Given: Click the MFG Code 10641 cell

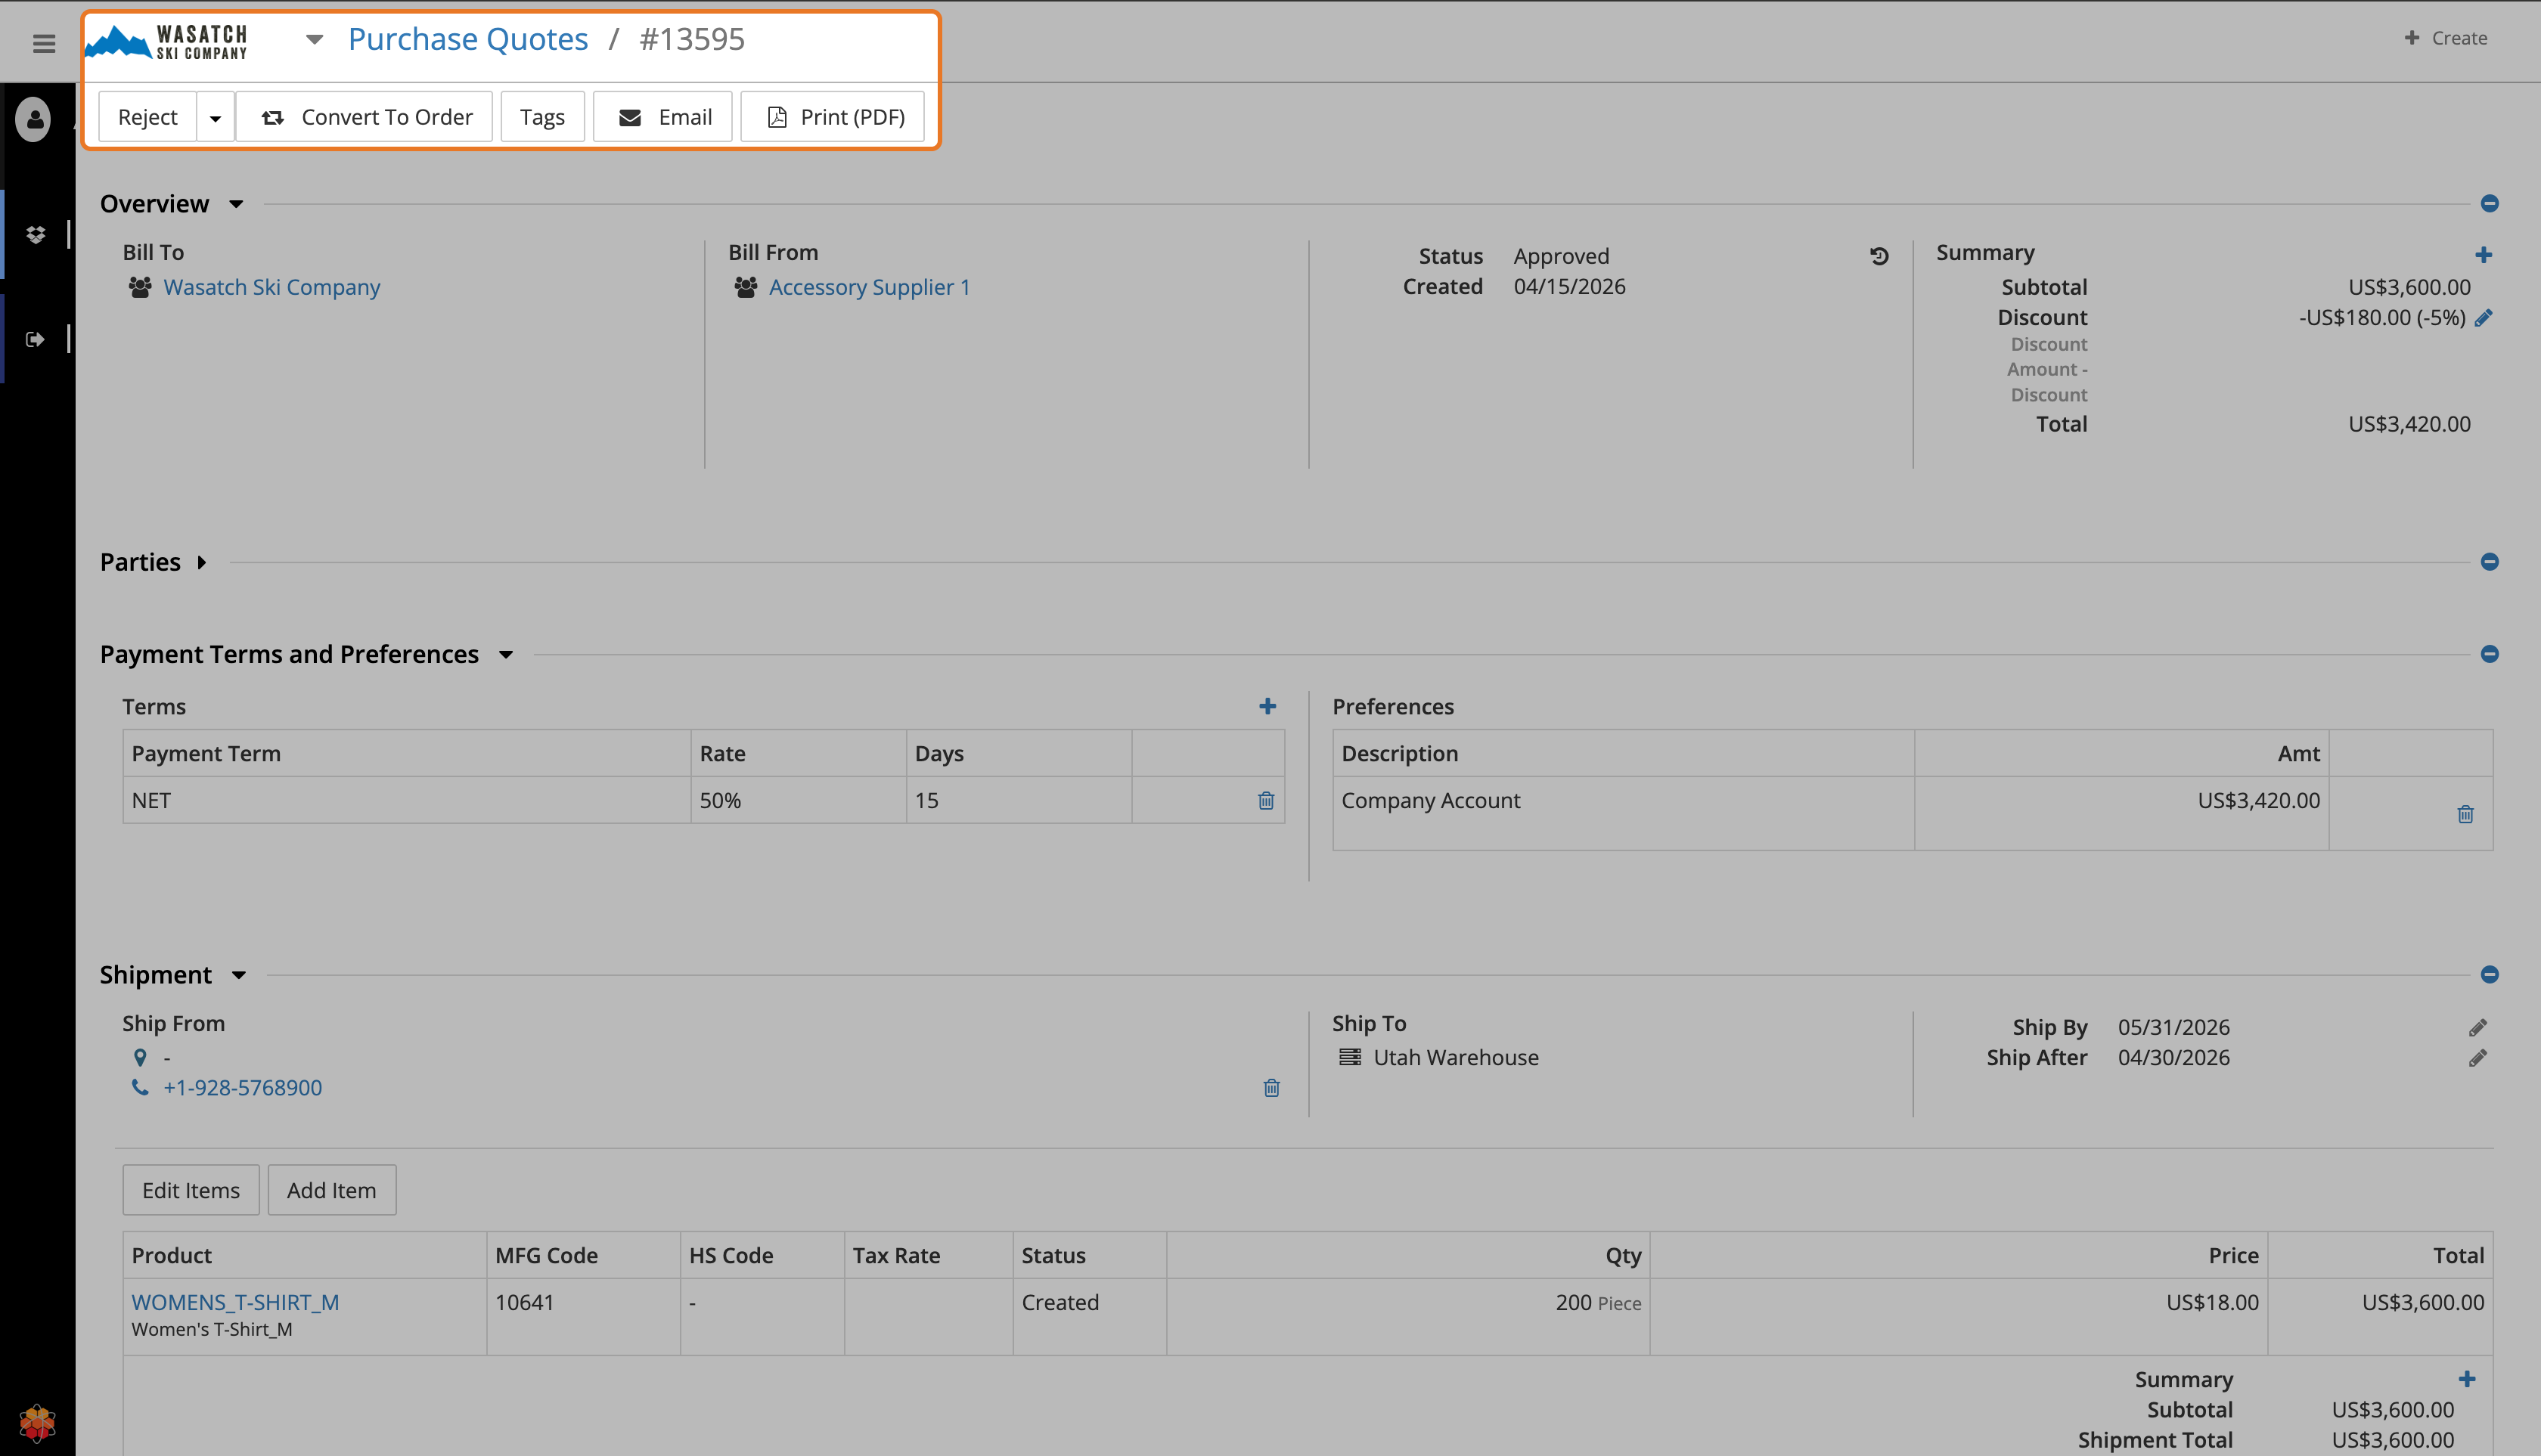Looking at the screenshot, I should [583, 1316].
